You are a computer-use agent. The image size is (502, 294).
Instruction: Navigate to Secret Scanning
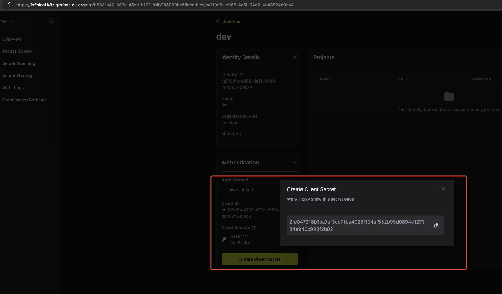[19, 63]
